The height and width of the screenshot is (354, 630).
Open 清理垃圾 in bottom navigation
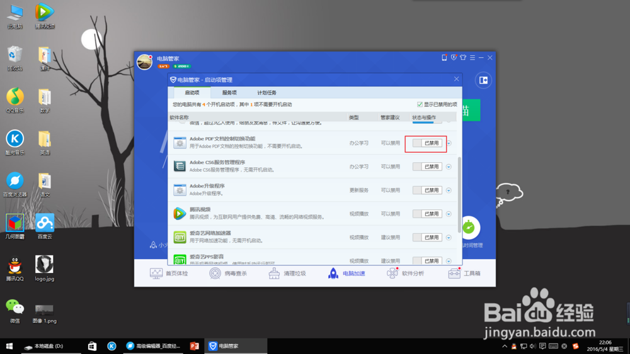coord(287,274)
